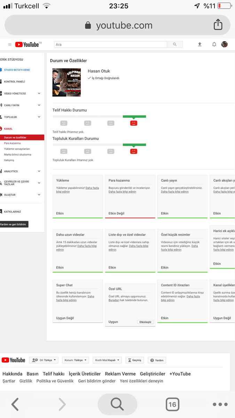This screenshot has width=235, height=418.
Task: Open the Gelişmiş sidebar item
Action: pyautogui.click(x=9, y=160)
